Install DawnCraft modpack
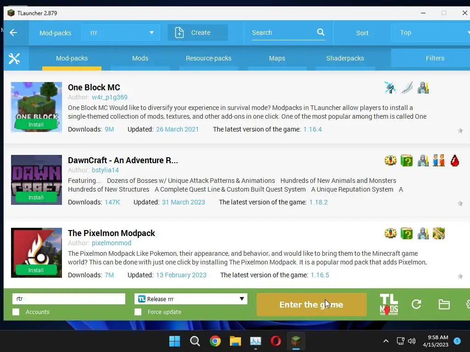The height and width of the screenshot is (352, 470). click(36, 198)
